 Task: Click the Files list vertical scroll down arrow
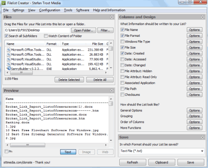pos(111,68)
